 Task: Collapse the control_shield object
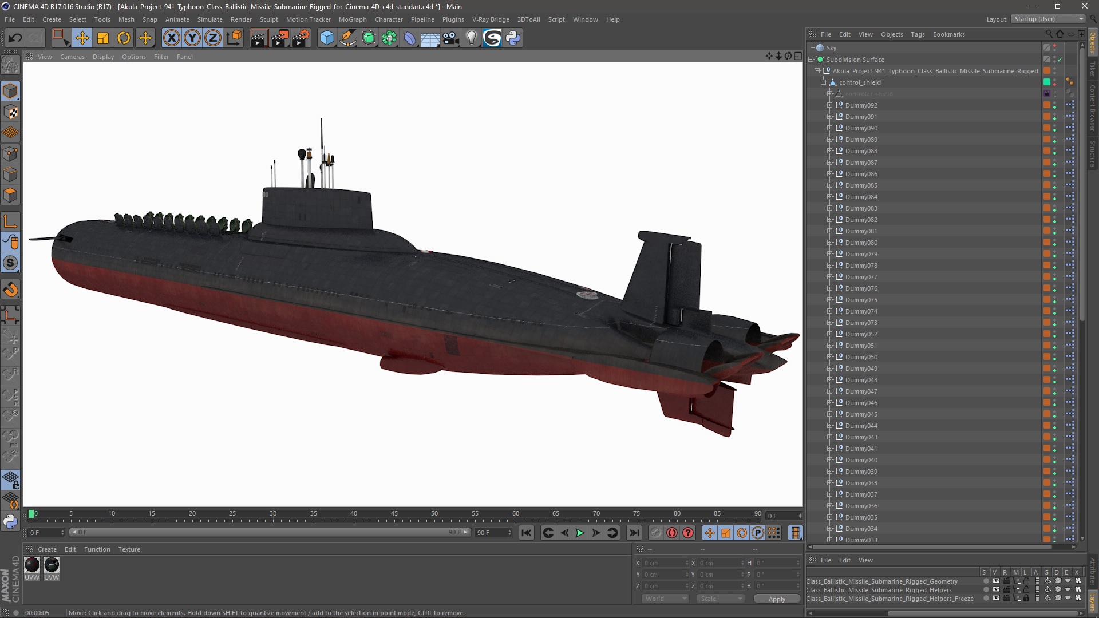824,82
